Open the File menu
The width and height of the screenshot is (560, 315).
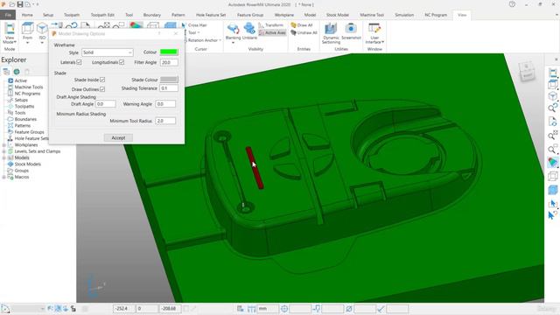coord(8,15)
